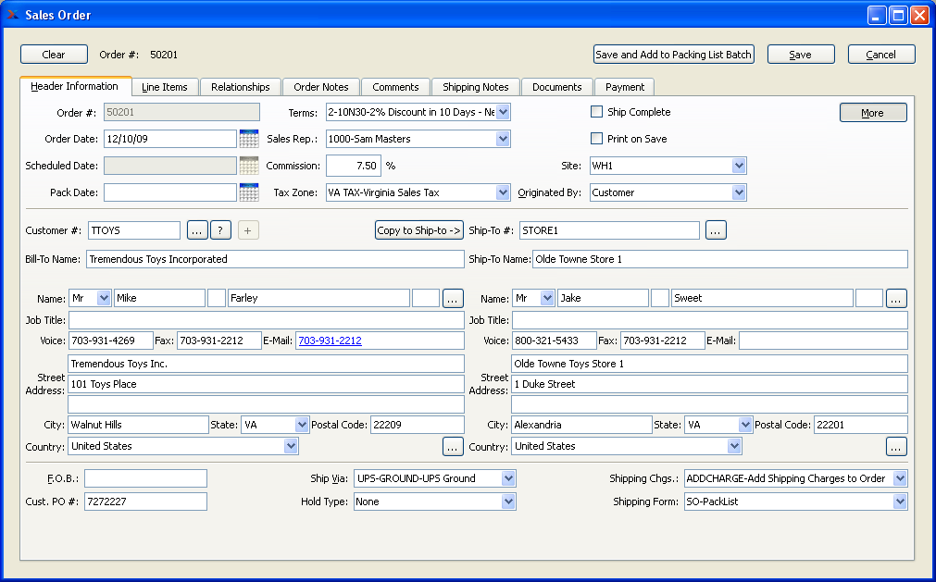Open the Pack Date calendar picker

[x=248, y=192]
